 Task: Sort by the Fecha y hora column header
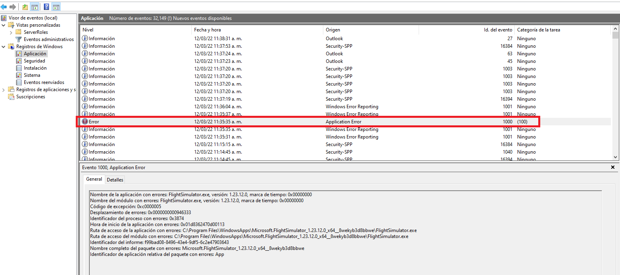257,30
